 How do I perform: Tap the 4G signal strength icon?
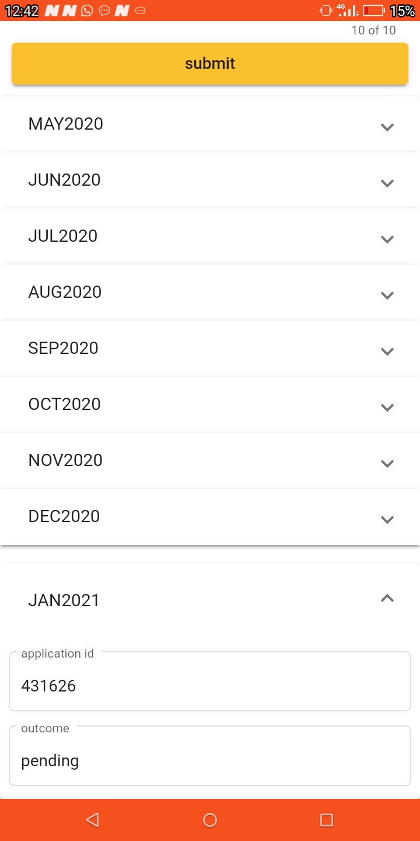[348, 11]
